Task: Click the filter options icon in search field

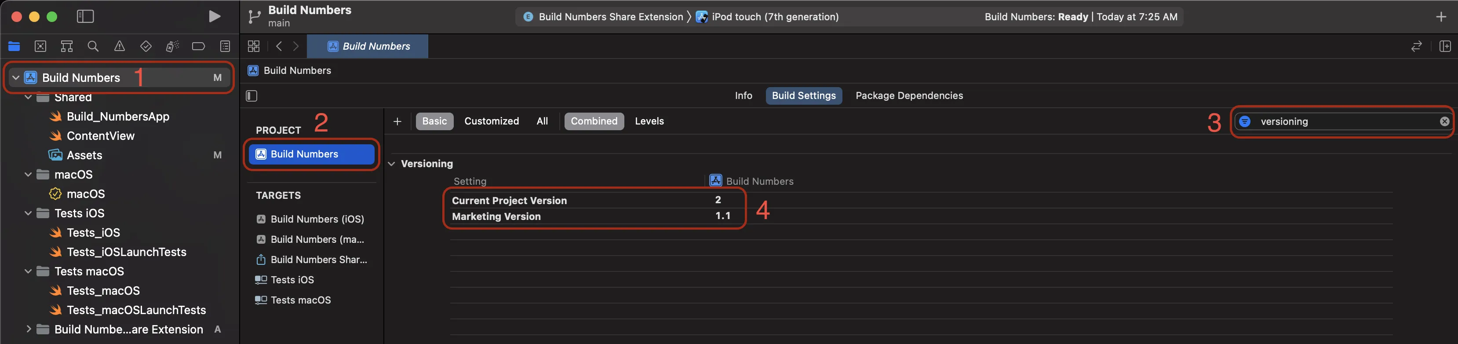Action: pyautogui.click(x=1245, y=121)
